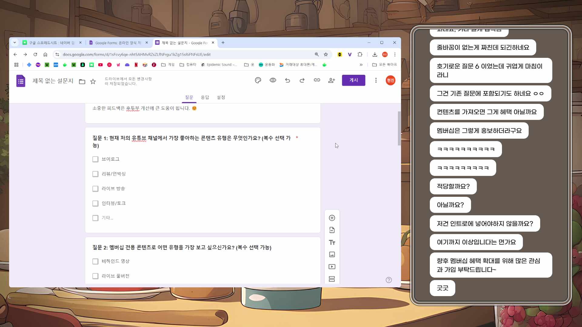Image resolution: width=582 pixels, height=327 pixels.
Task: Reload the current page
Action: tap(35, 54)
